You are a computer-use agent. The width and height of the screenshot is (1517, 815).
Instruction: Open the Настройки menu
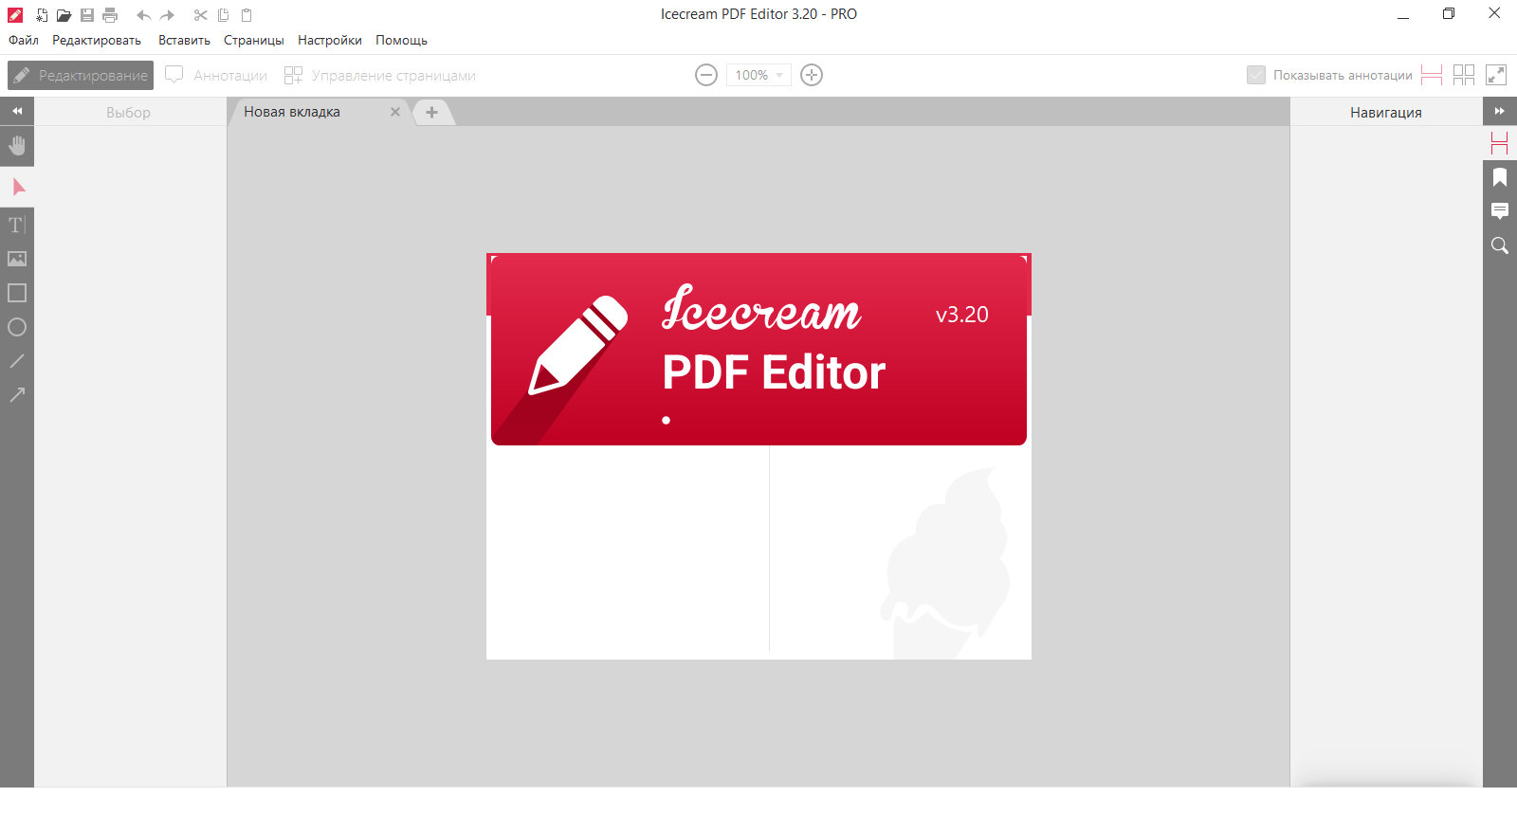point(330,41)
